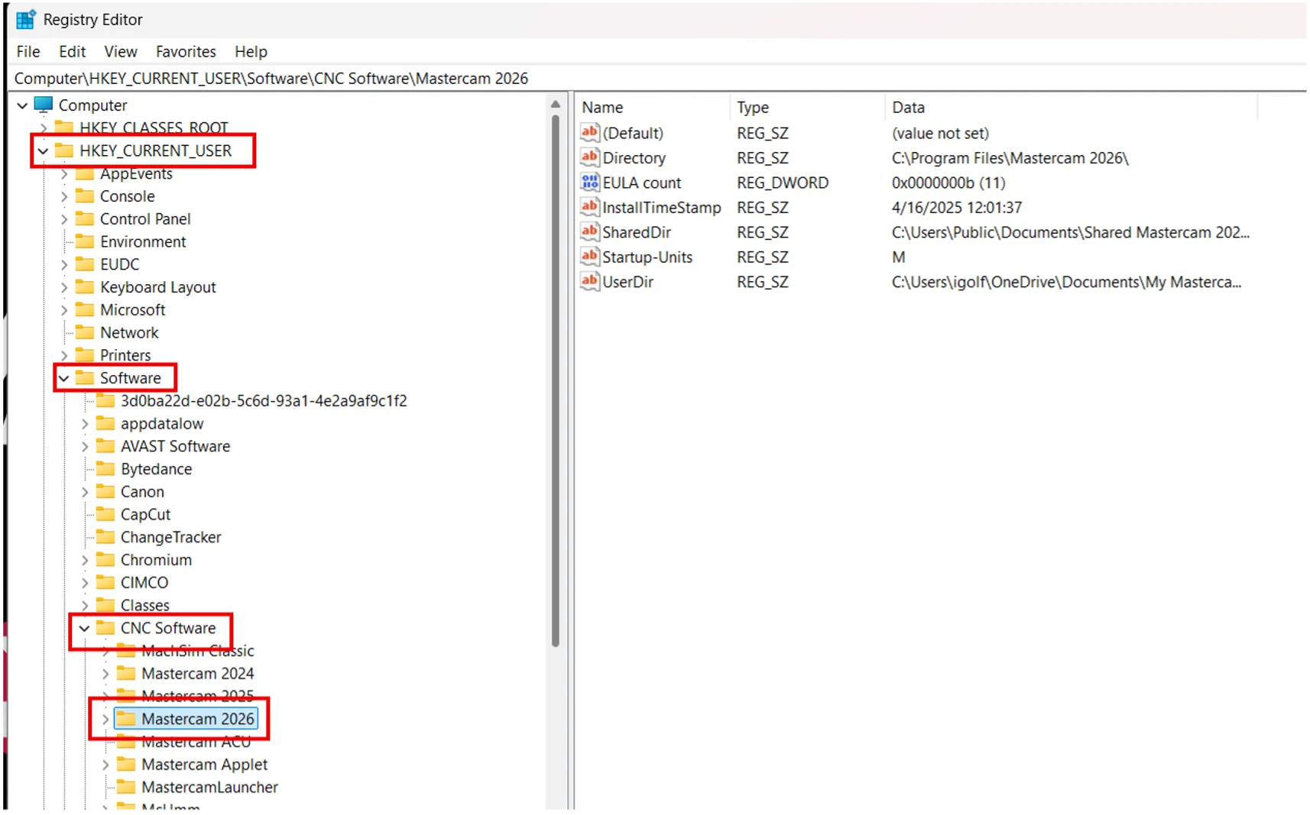Select the 3d0ba22d-e02b GUID key

coord(264,401)
